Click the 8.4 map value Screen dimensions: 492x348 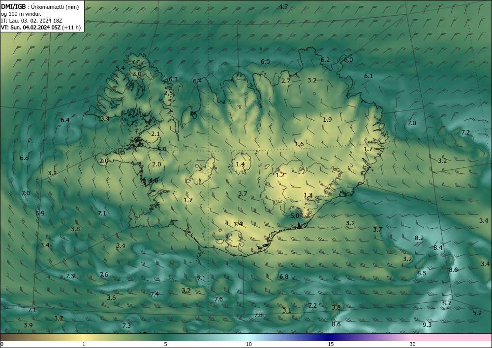(x=438, y=248)
